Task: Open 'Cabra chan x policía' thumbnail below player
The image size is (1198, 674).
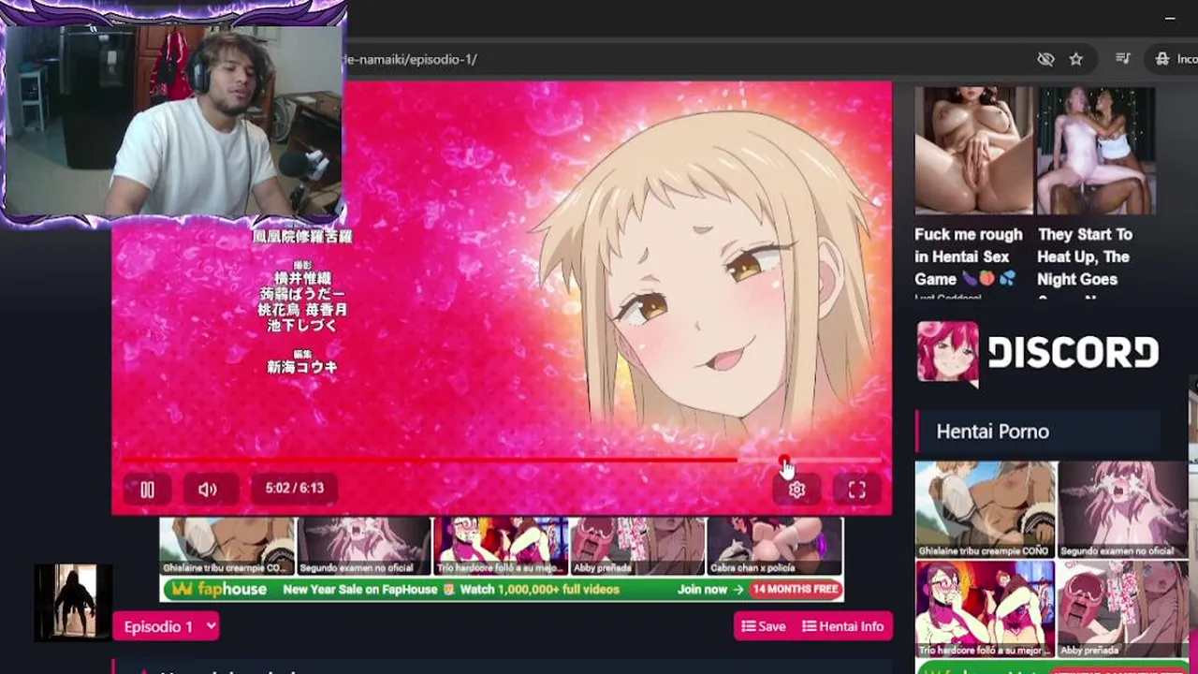Action: [775, 546]
